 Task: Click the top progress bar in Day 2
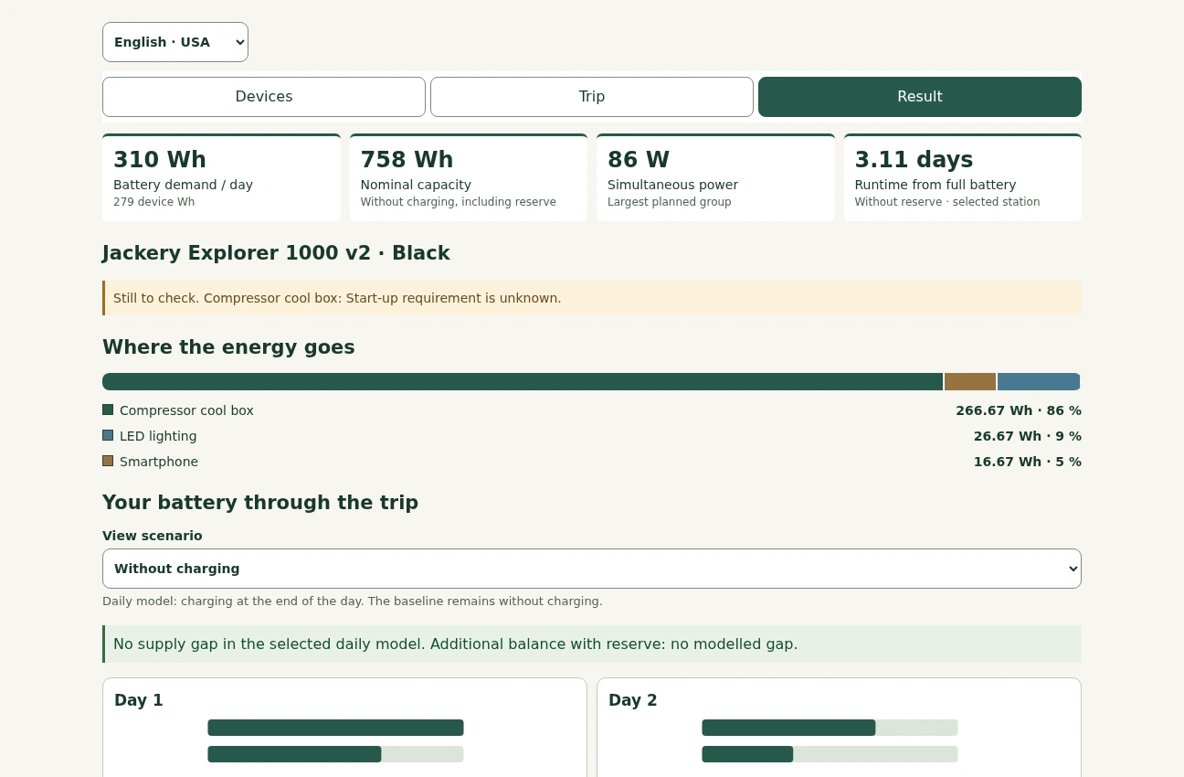pos(830,728)
